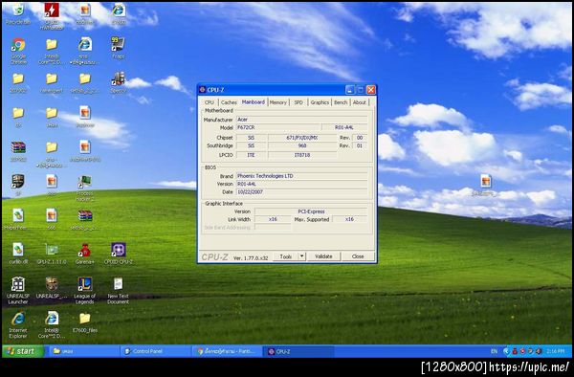Open the Bench tab
The width and height of the screenshot is (574, 377).
(x=341, y=102)
